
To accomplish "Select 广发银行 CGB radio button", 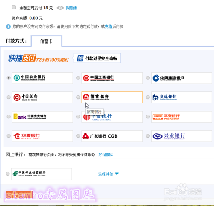I will [78, 136].
